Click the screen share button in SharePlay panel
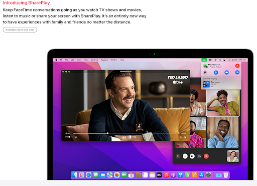Image resolution: width=257 pixels, height=186 pixels. [237, 72]
